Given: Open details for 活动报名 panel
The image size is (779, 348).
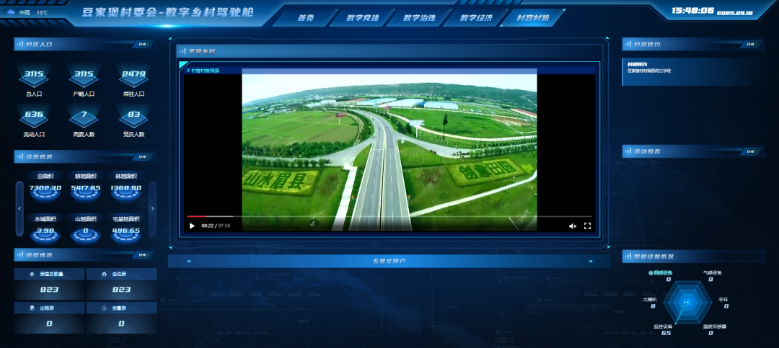Looking at the screenshot, I should (x=751, y=151).
